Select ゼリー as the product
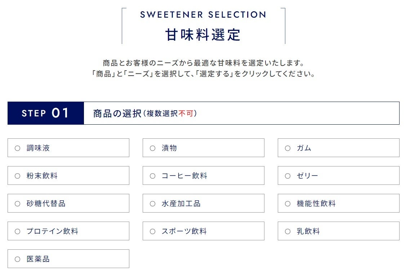The height and width of the screenshot is (276, 410). pyautogui.click(x=288, y=176)
